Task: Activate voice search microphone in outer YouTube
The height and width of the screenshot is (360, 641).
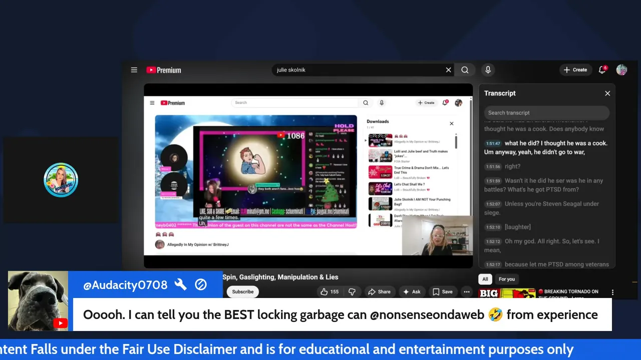Action: (488, 70)
